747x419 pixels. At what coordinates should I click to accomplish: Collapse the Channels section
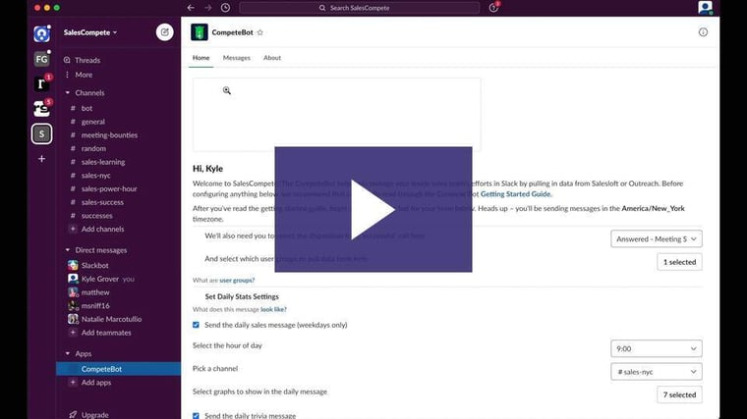click(x=67, y=93)
